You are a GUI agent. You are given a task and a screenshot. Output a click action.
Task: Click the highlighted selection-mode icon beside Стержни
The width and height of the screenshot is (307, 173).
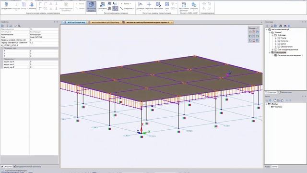click(x=115, y=9)
